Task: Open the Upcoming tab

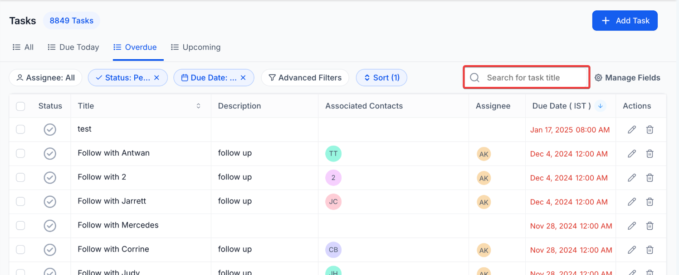Action: click(x=195, y=47)
